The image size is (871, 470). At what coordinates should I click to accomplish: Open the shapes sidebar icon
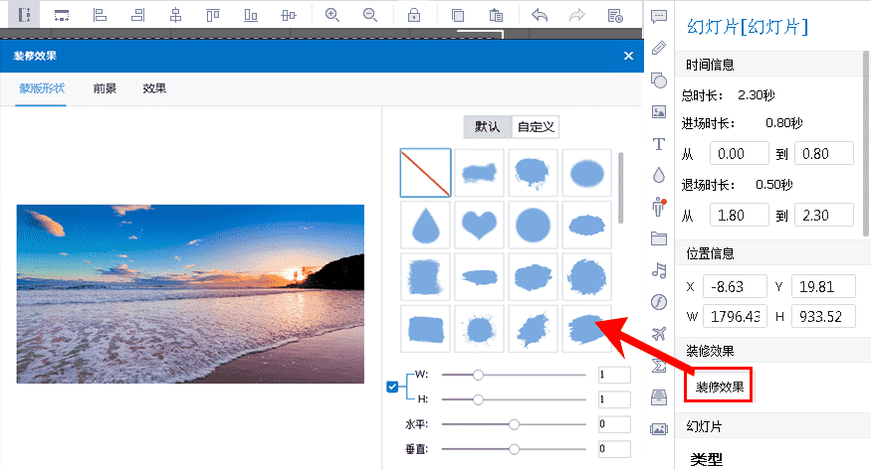[659, 80]
